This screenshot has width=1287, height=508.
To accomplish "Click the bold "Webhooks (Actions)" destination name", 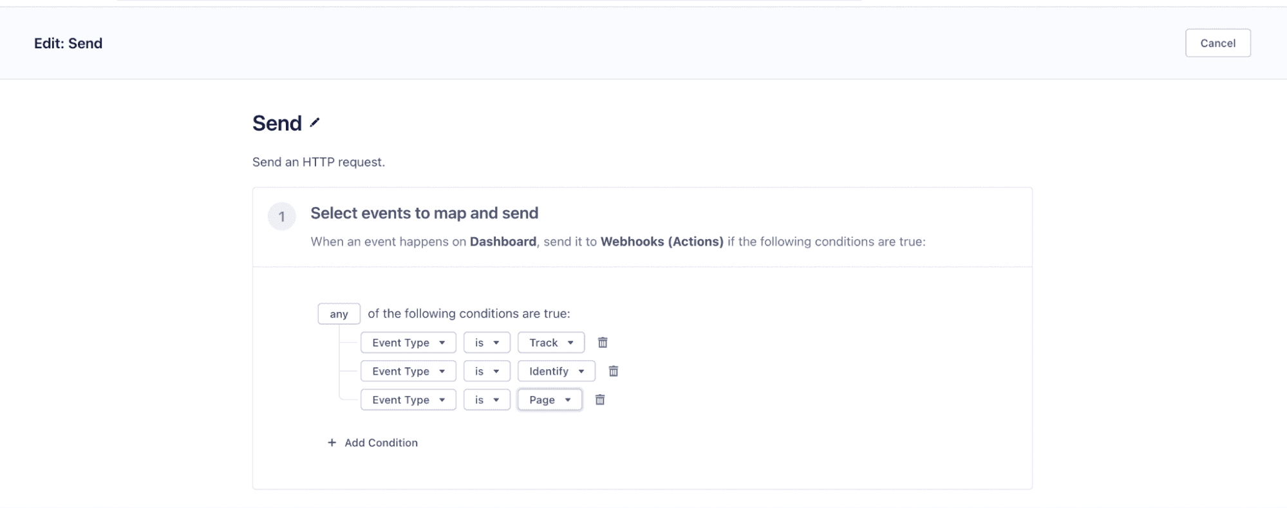I will (662, 242).
